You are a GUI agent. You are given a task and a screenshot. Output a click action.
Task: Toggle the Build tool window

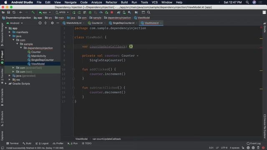pyautogui.click(x=27, y=143)
